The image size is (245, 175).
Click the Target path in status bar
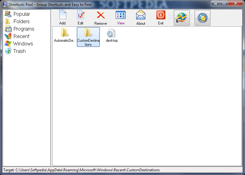pyautogui.click(x=81, y=170)
